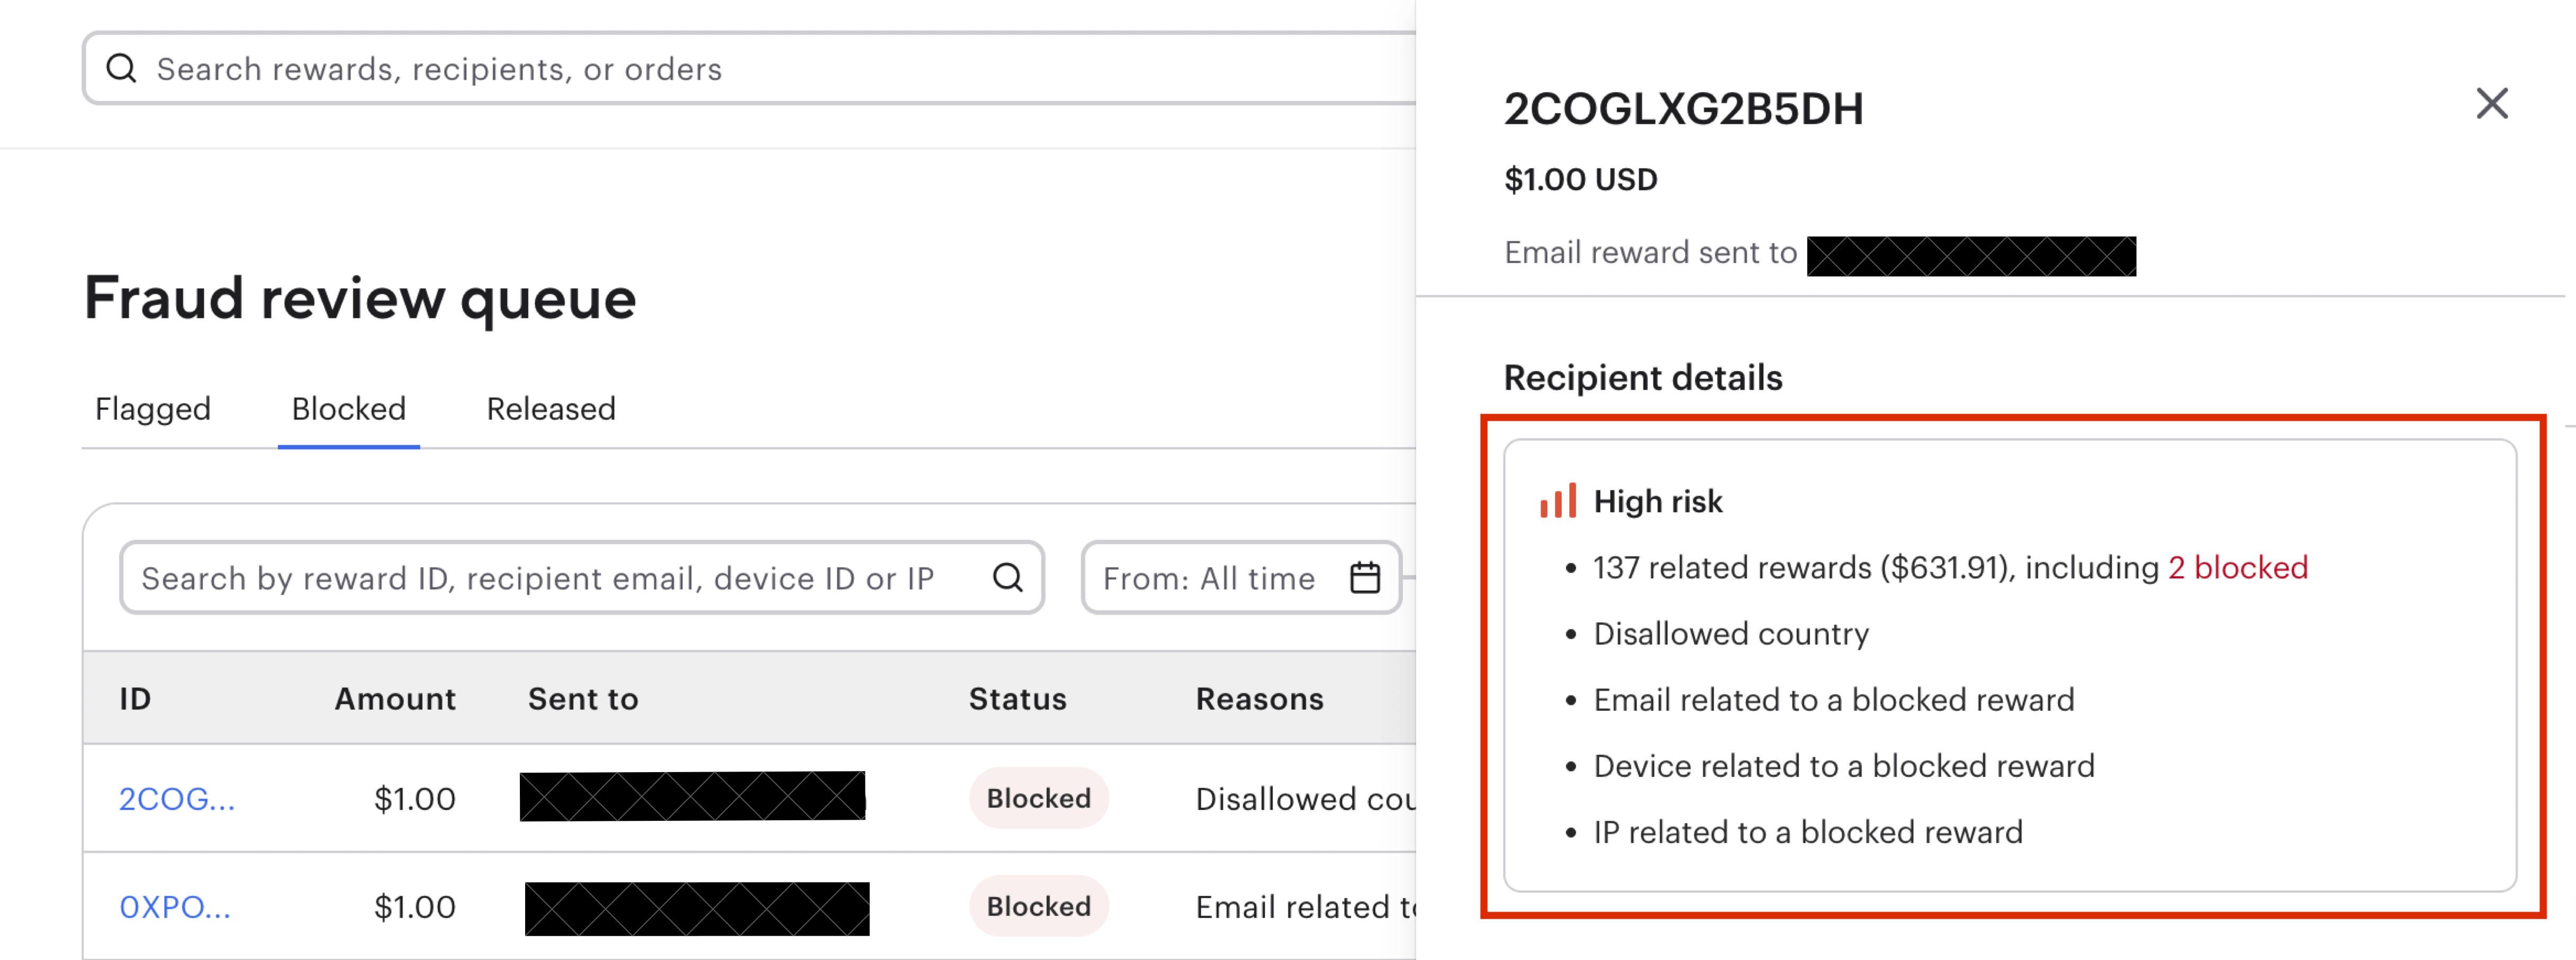Open the calendar icon date picker
The width and height of the screenshot is (2576, 960).
[1365, 578]
